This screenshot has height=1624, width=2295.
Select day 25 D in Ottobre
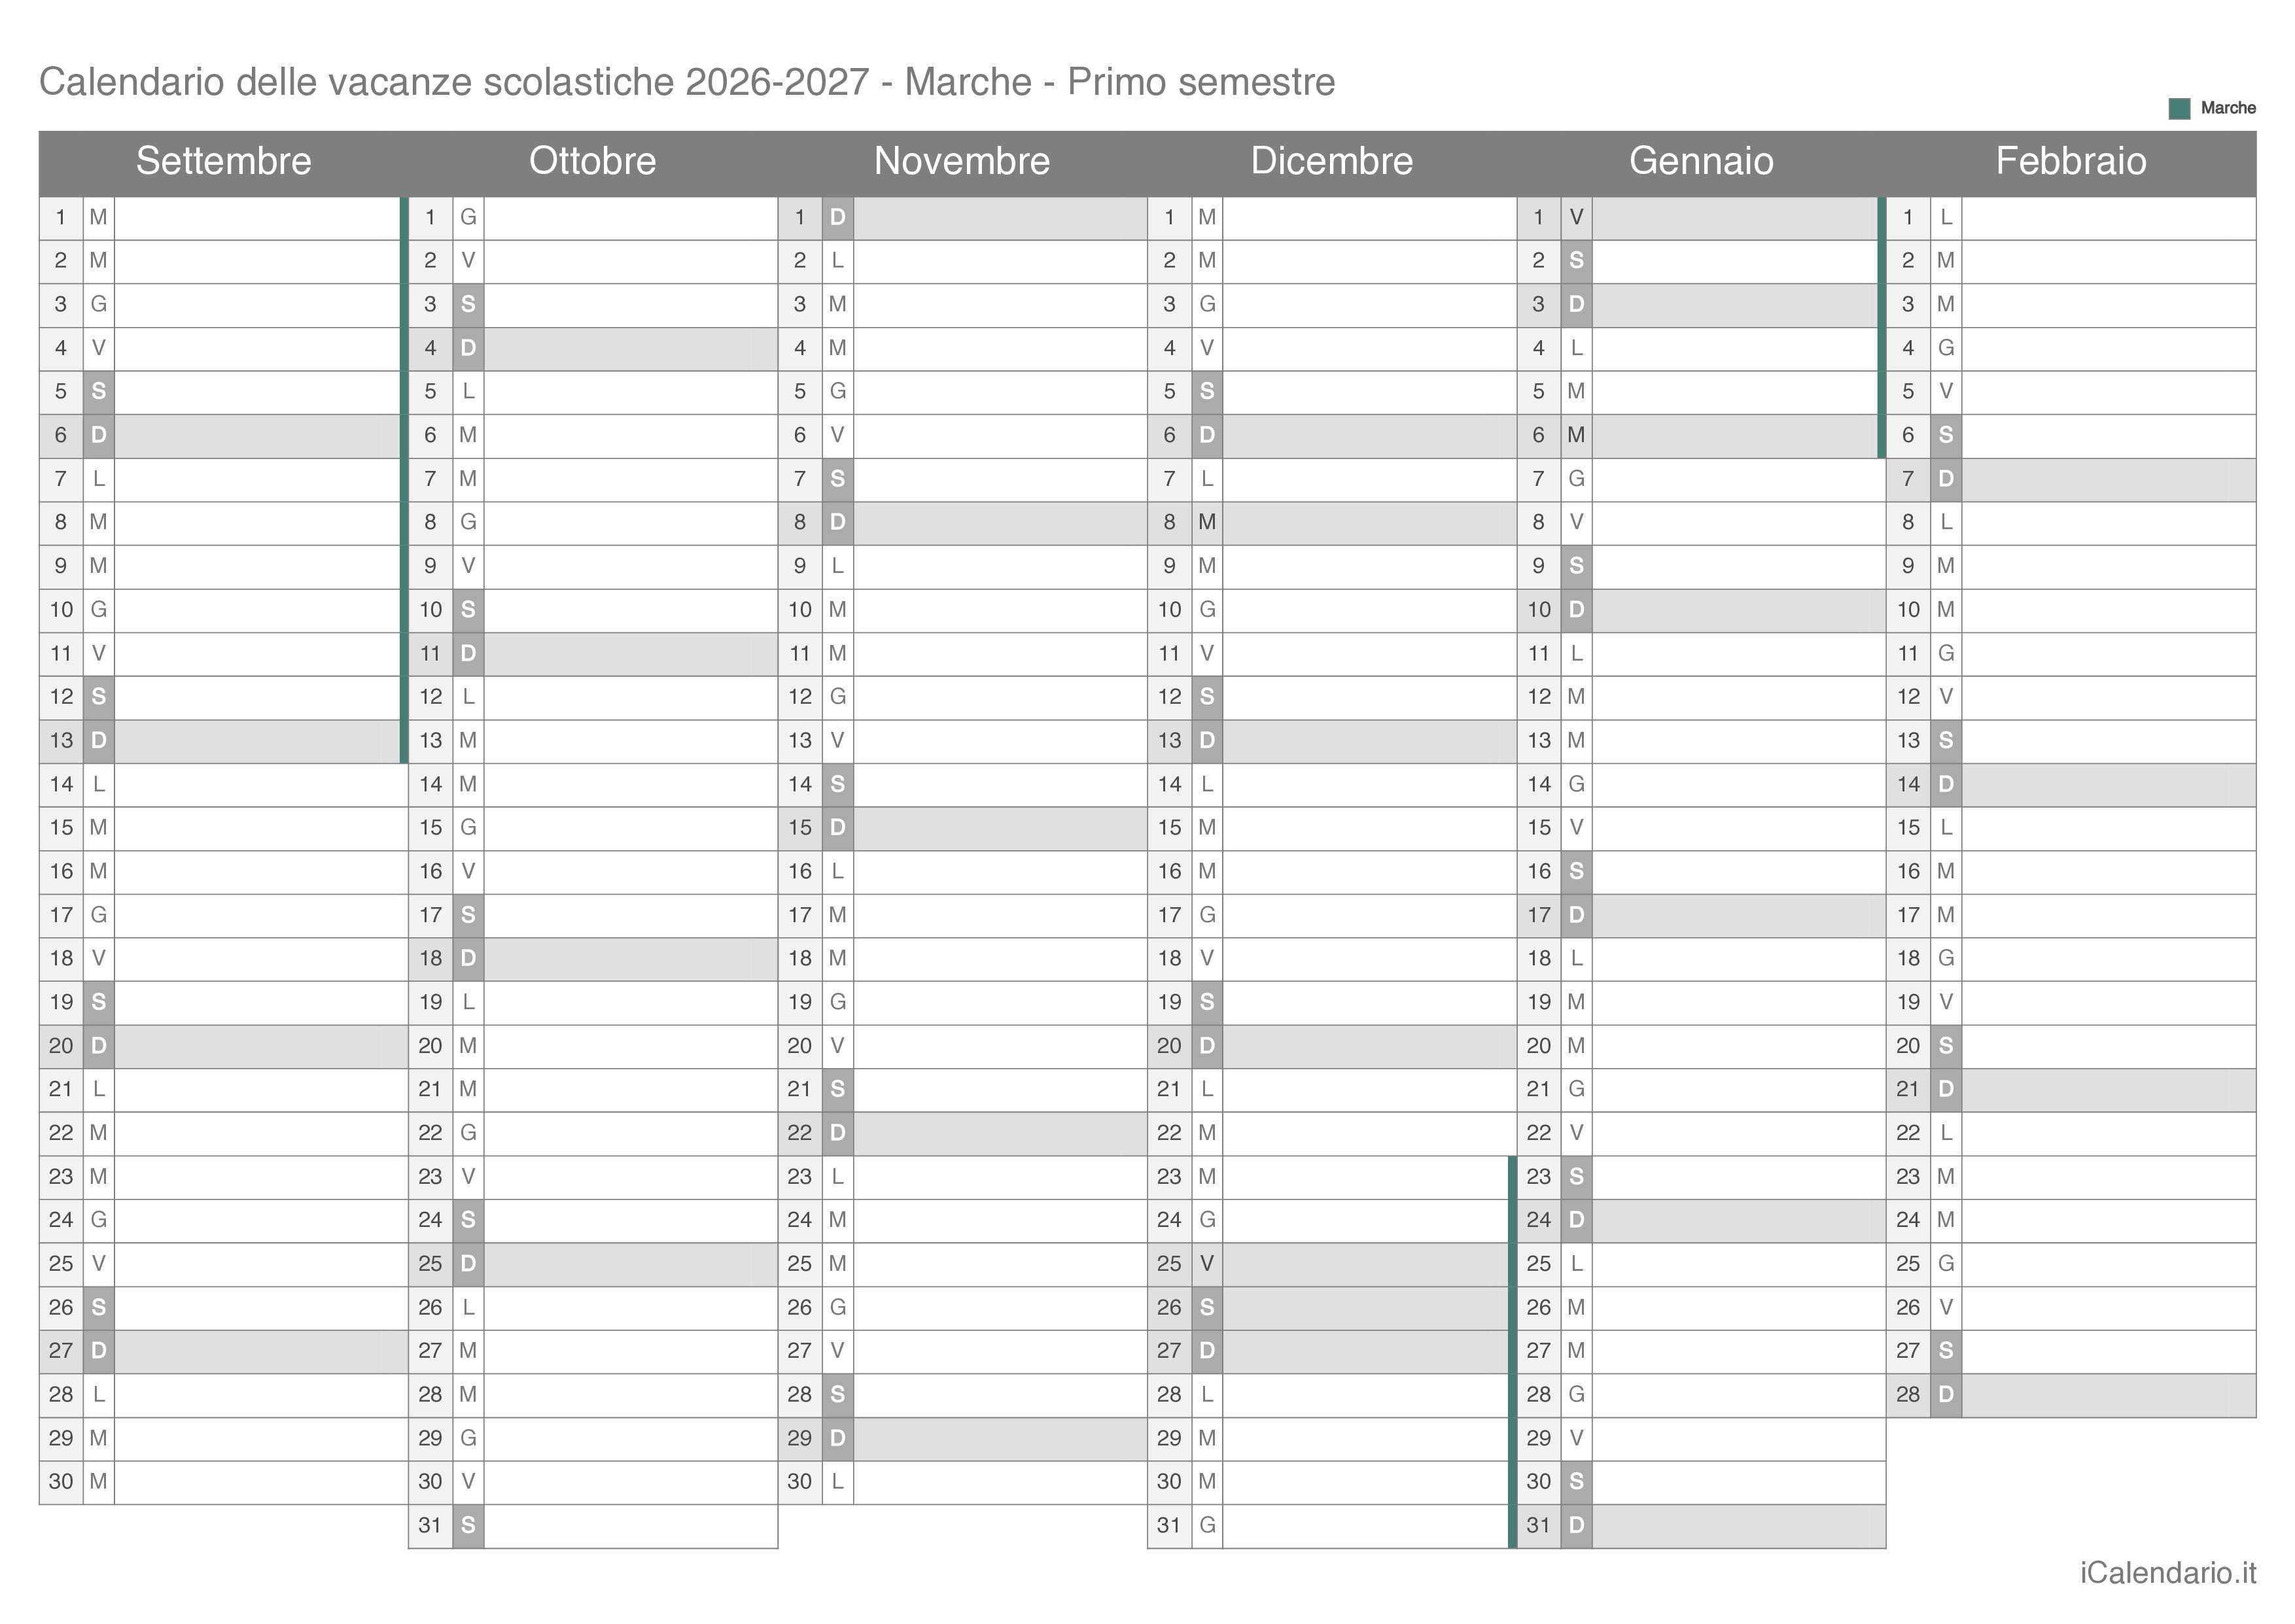[x=593, y=1264]
